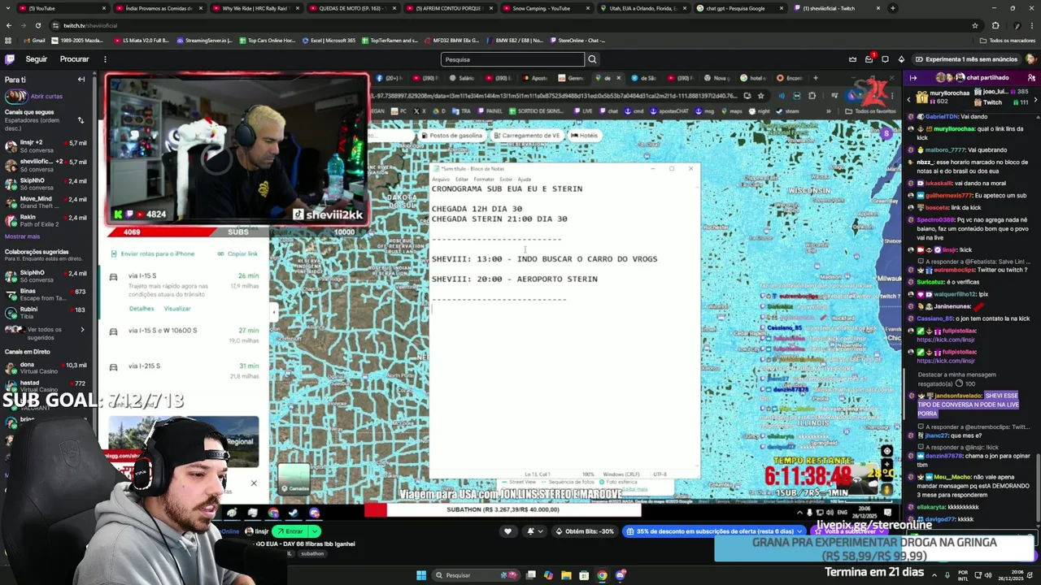Viewport: 1041px width, 585px height.
Task: Open the Rubini Tibia channel
Action: [46, 313]
